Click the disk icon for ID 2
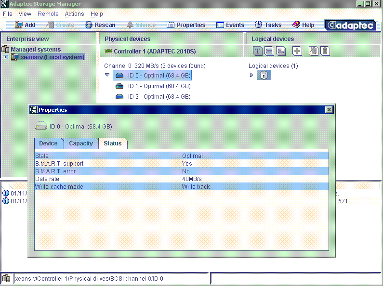 click(x=119, y=97)
